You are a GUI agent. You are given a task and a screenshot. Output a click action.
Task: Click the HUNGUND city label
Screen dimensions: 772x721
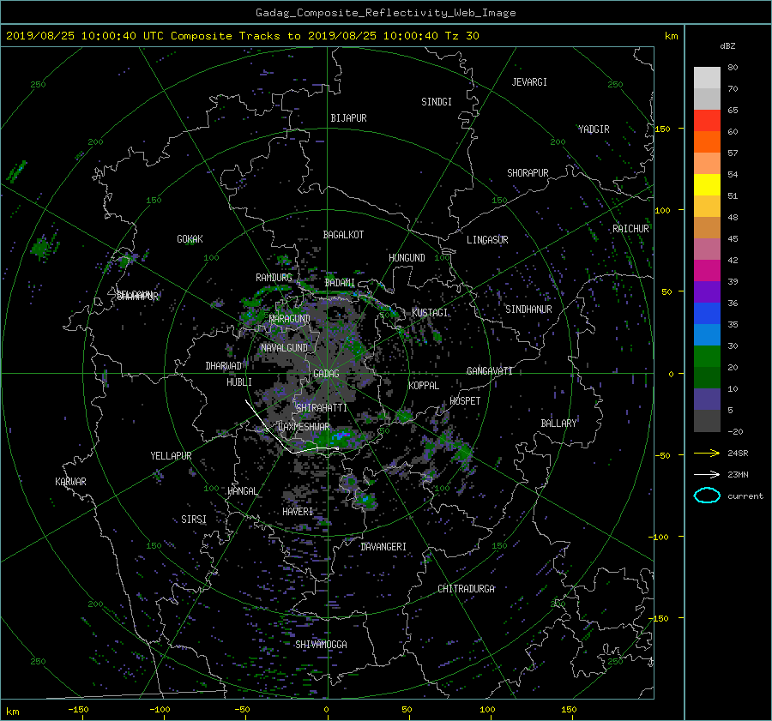tap(407, 258)
